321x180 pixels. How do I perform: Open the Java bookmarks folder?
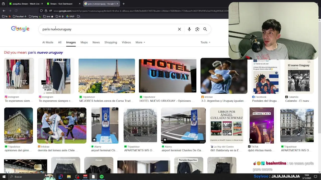pyautogui.click(x=48, y=16)
